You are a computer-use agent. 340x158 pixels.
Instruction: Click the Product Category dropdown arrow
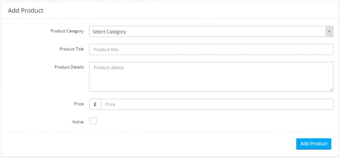click(329, 32)
